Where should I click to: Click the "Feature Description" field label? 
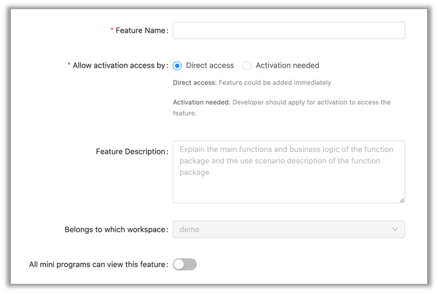[130, 152]
